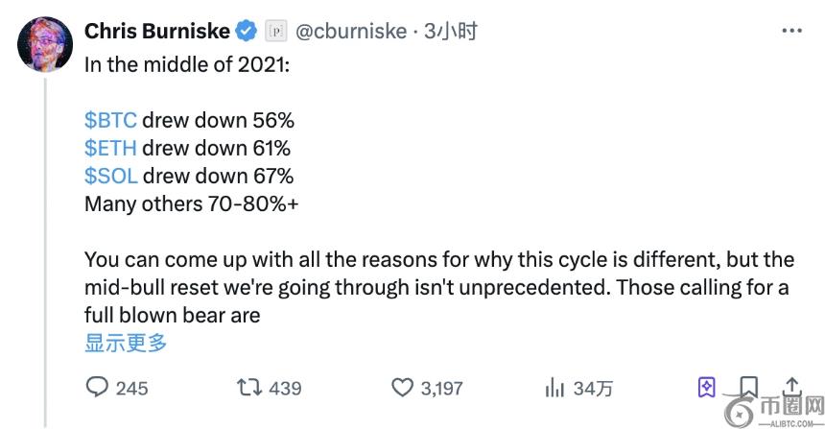Screen dimensions: 825x429
Task: Click the $SOL cashtag
Action: 111,177
